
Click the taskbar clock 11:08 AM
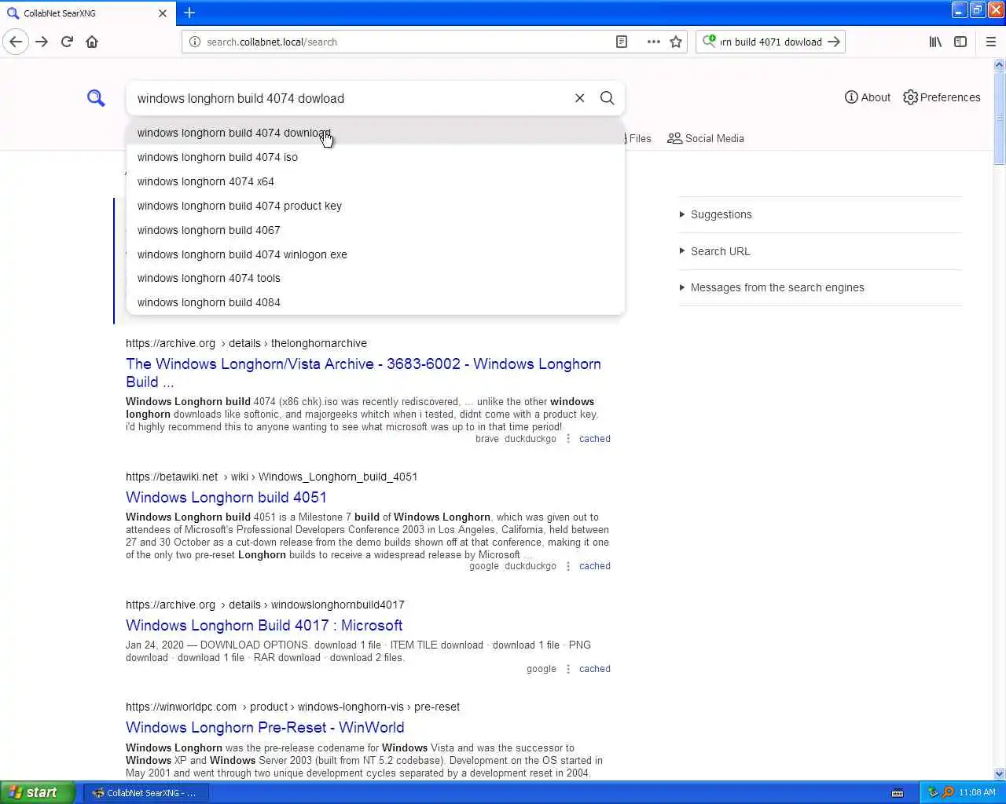tap(977, 792)
